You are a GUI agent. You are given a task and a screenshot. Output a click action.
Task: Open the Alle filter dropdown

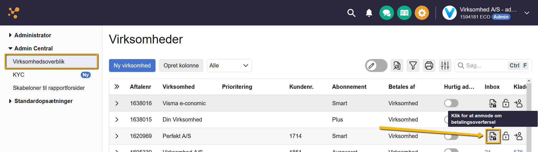229,66
